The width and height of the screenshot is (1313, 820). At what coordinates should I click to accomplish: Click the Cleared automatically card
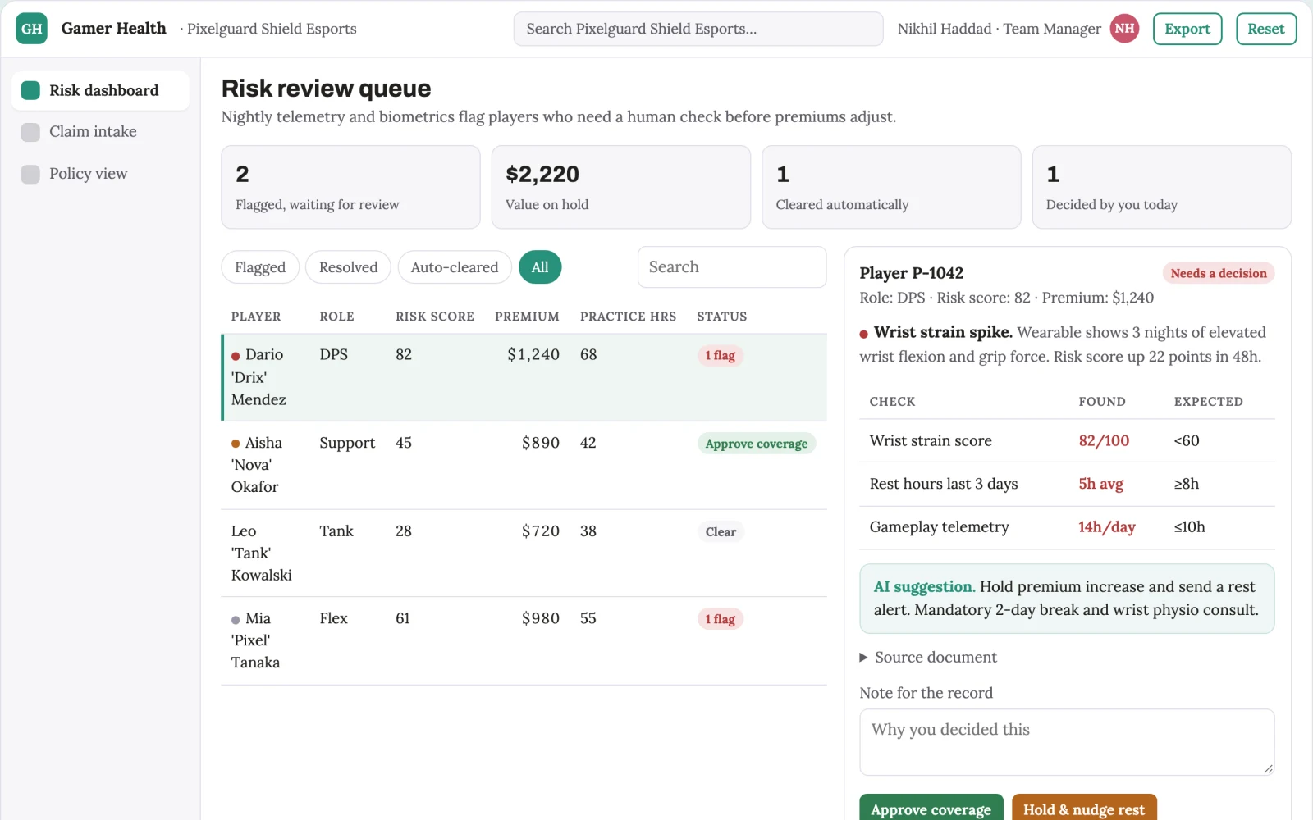click(x=891, y=187)
